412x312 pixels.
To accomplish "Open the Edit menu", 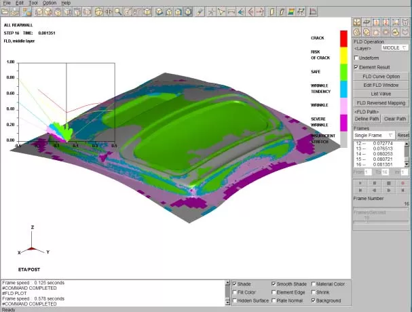I will click(x=20, y=3).
